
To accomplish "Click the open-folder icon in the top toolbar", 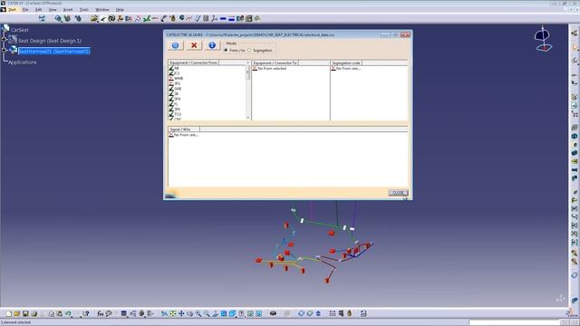I will pyautogui.click(x=94, y=18).
